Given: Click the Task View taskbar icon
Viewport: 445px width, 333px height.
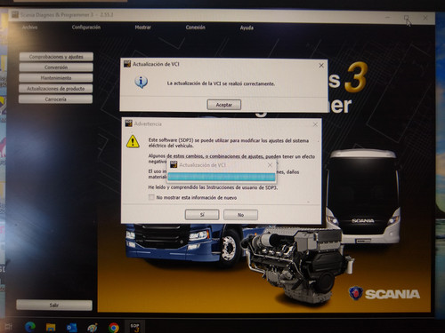Looking at the screenshot, I should point(9,327).
